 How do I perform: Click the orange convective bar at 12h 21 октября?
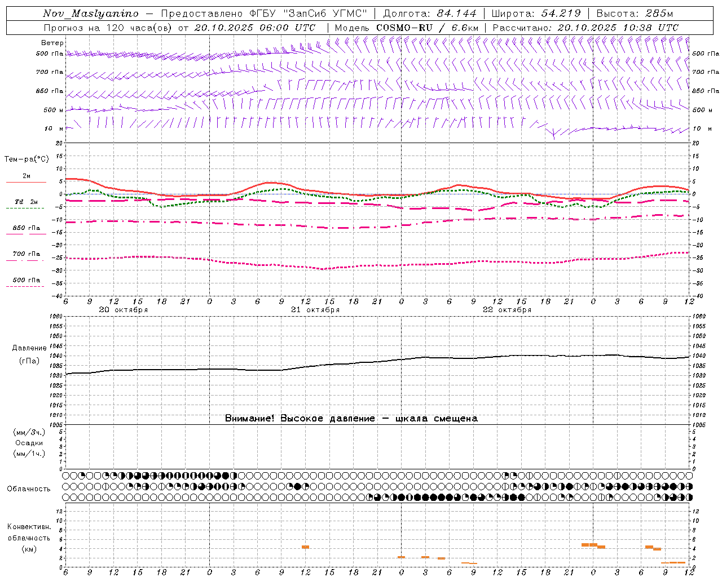(305, 547)
